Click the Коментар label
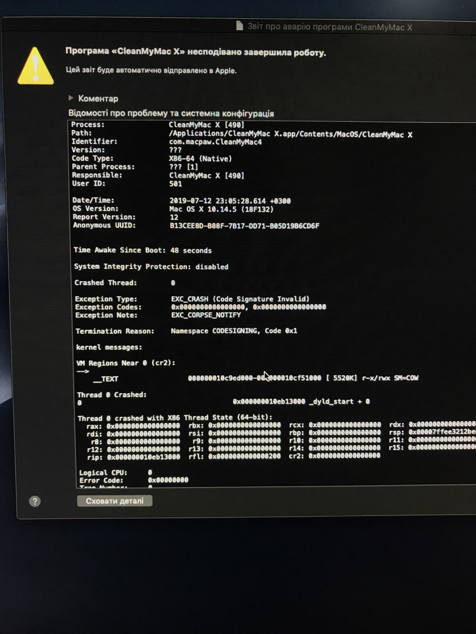Image resolution: width=476 pixels, height=634 pixels. [98, 99]
